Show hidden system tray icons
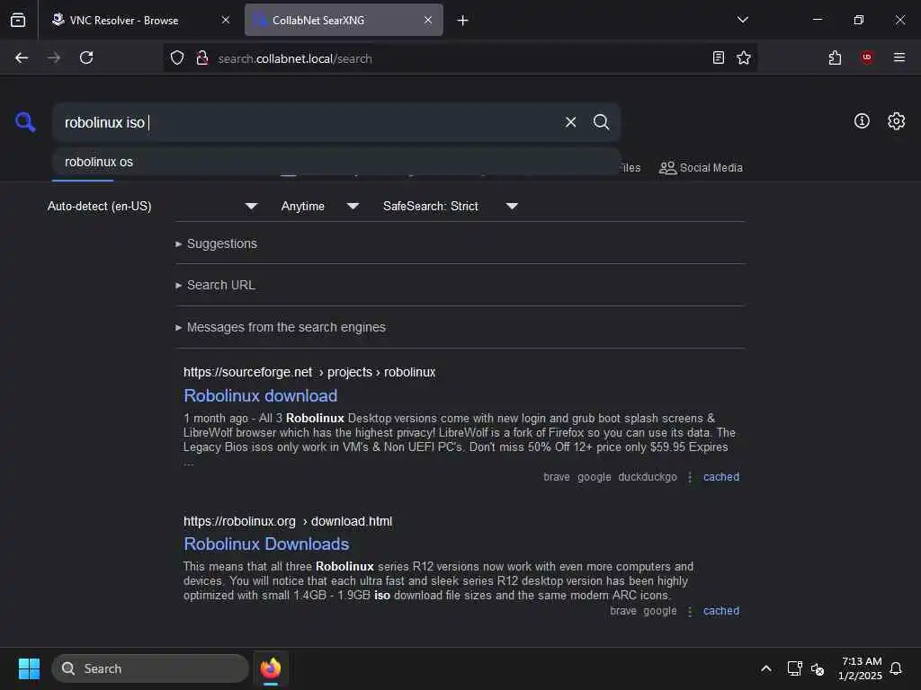 (766, 668)
